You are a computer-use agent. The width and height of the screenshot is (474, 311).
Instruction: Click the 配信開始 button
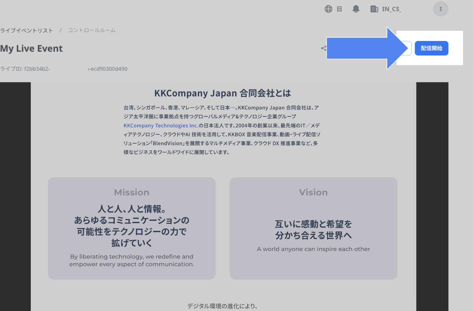[x=431, y=48]
